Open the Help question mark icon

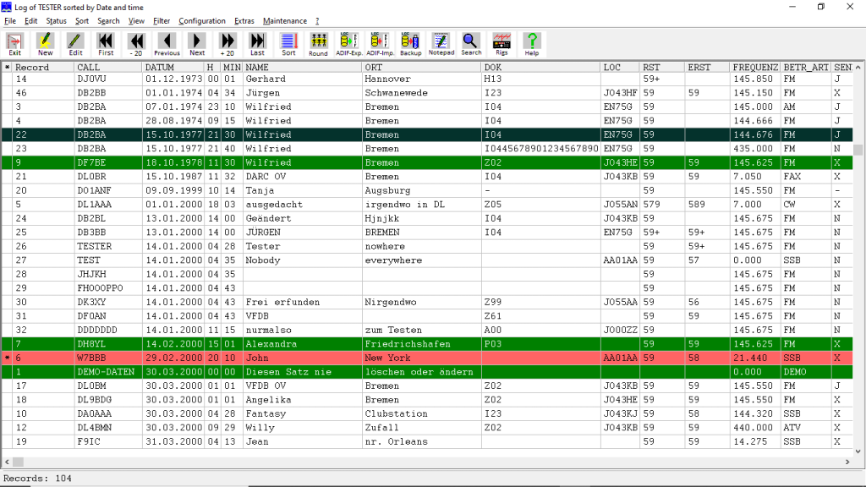(x=532, y=44)
